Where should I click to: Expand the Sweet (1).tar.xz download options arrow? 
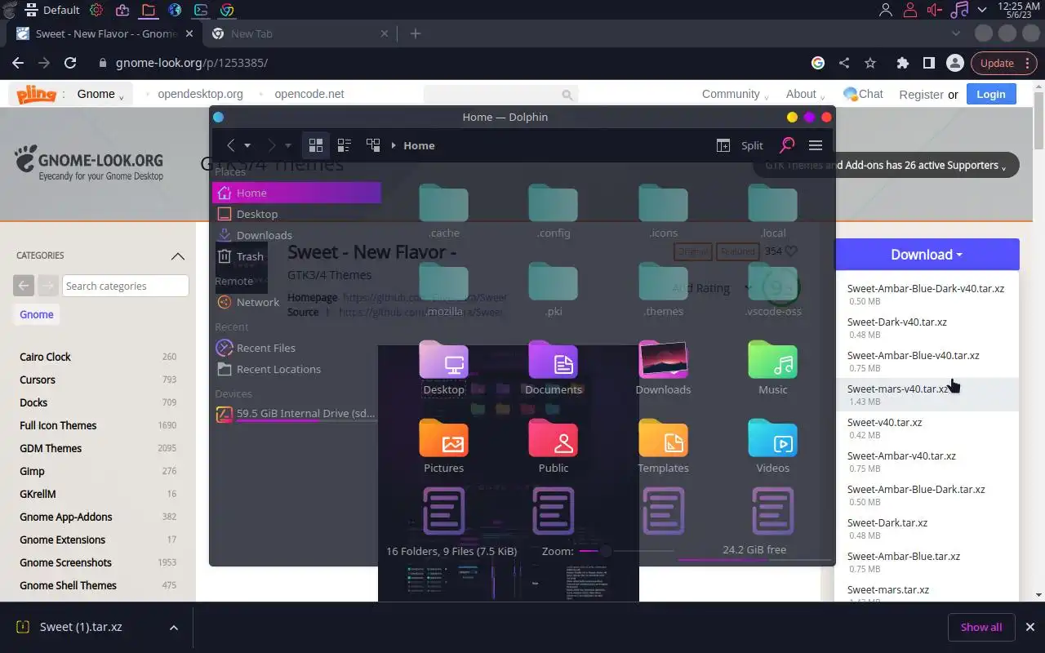[173, 628]
